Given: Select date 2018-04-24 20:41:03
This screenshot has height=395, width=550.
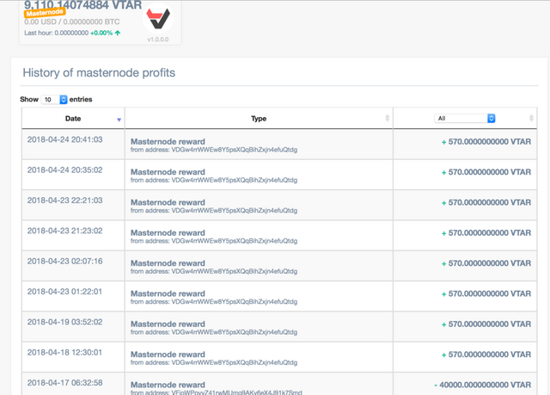Looking at the screenshot, I should (65, 139).
